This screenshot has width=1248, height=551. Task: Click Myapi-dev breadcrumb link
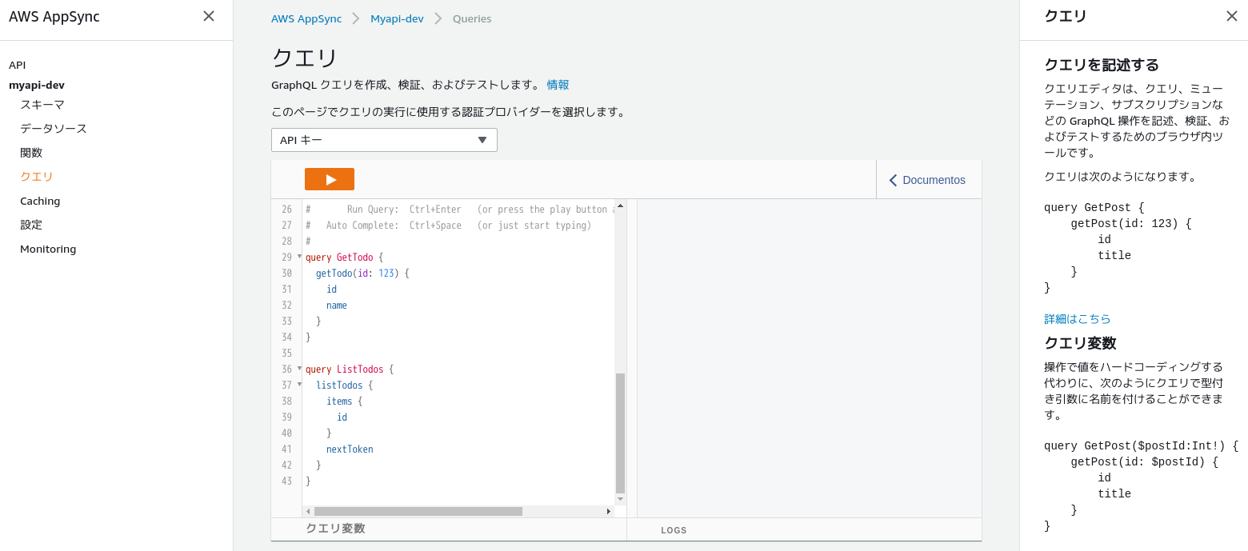coord(397,18)
